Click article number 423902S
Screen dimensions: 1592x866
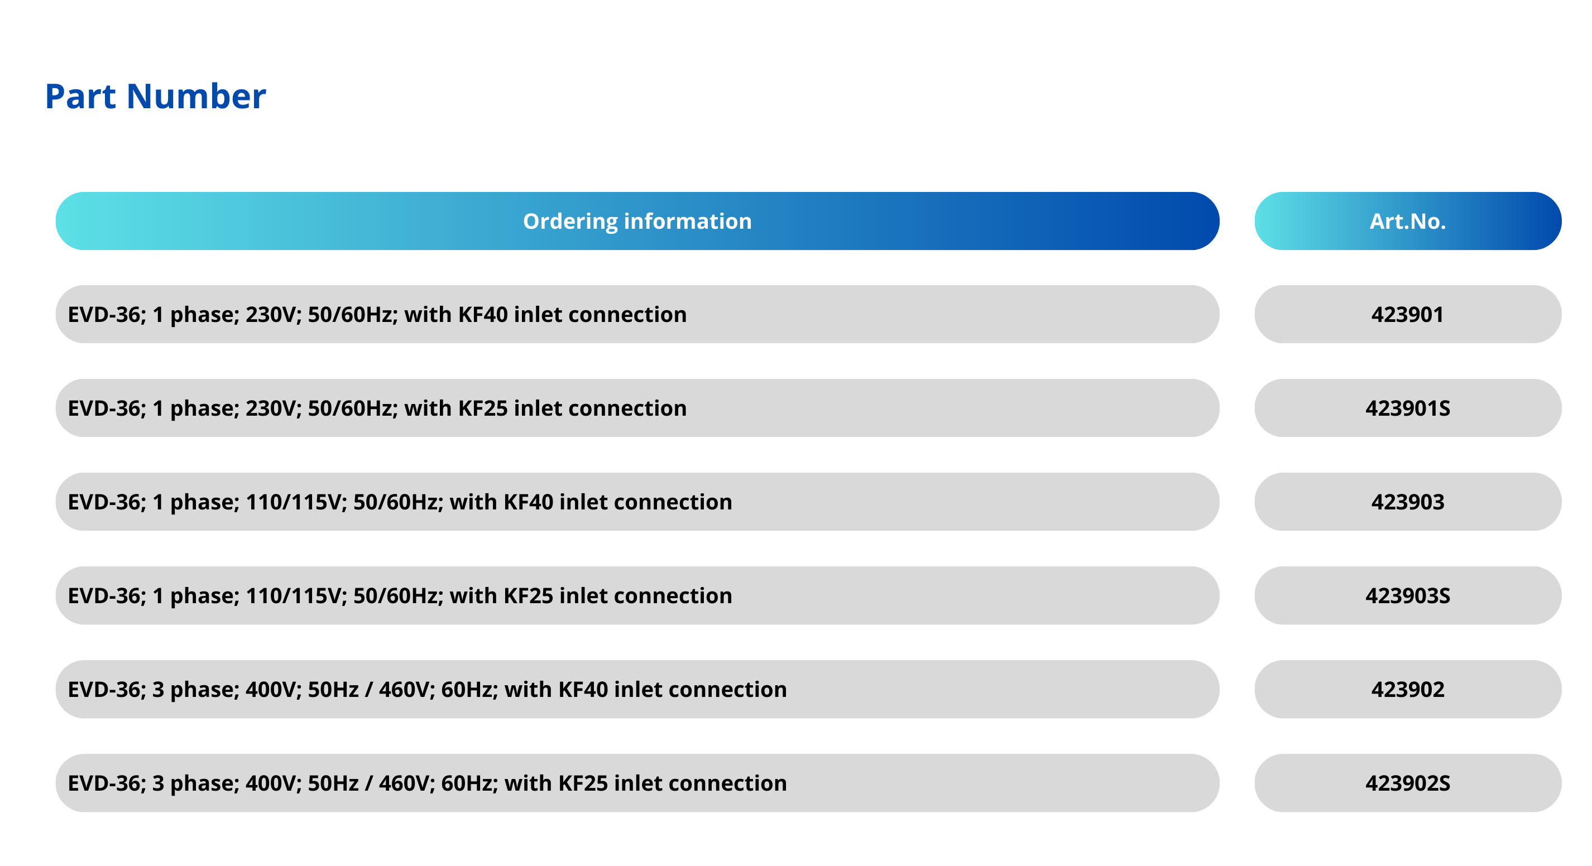point(1407,783)
